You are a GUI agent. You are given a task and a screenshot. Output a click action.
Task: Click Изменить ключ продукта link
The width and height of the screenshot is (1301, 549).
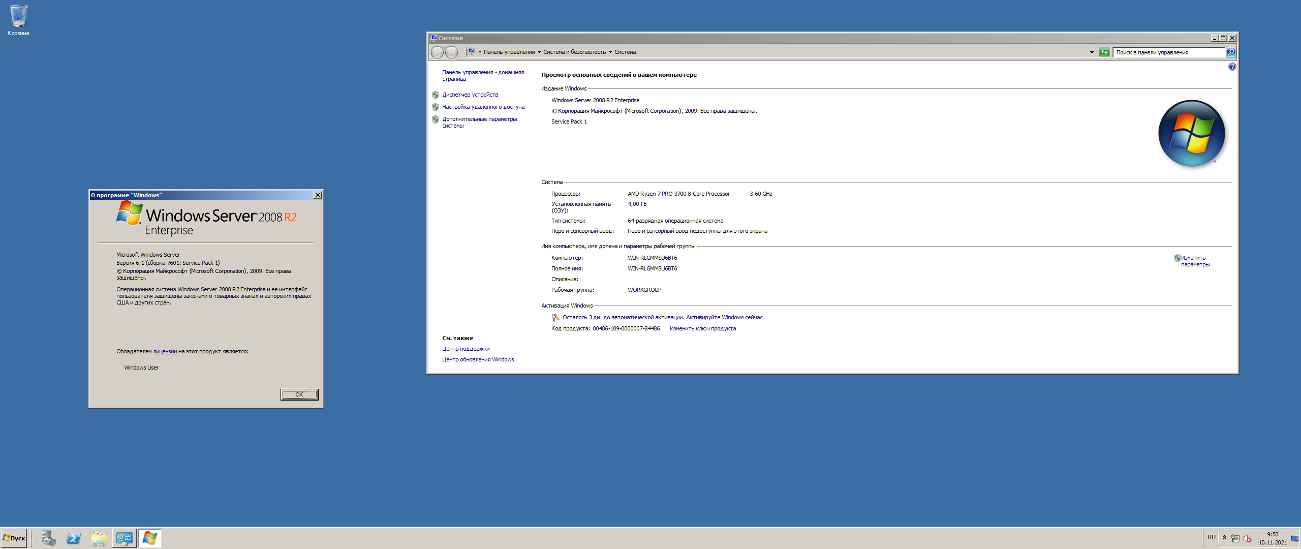tap(702, 329)
